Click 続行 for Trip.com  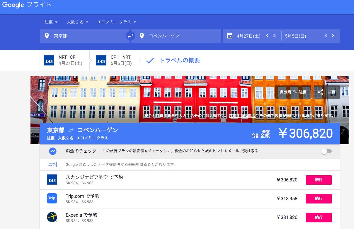tap(319, 199)
